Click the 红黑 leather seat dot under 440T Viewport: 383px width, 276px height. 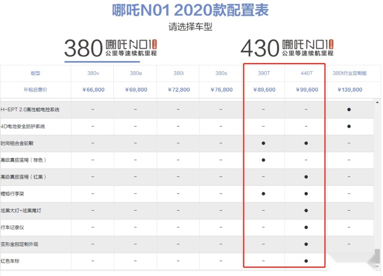[x=306, y=177]
